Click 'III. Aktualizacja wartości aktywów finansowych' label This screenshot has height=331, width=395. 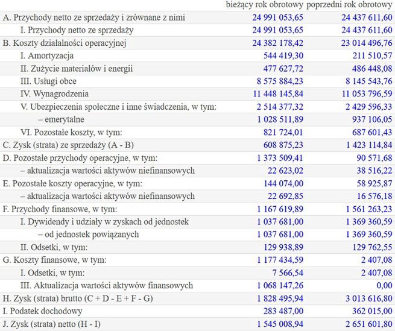[107, 285]
